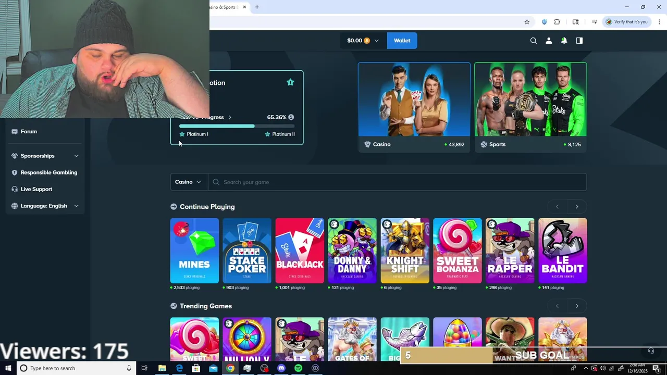Open the Mail app from taskbar
The height and width of the screenshot is (375, 667).
pyautogui.click(x=213, y=368)
